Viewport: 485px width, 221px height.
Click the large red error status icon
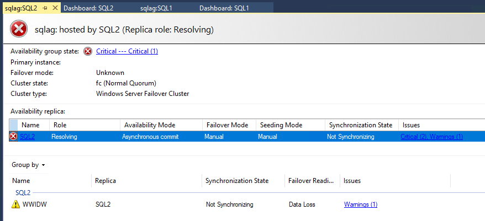[x=18, y=29]
